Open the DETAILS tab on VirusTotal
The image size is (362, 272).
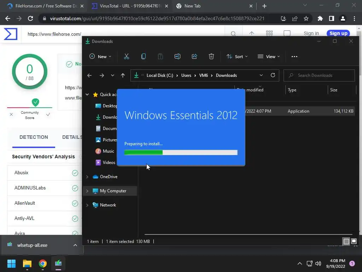pyautogui.click(x=72, y=137)
